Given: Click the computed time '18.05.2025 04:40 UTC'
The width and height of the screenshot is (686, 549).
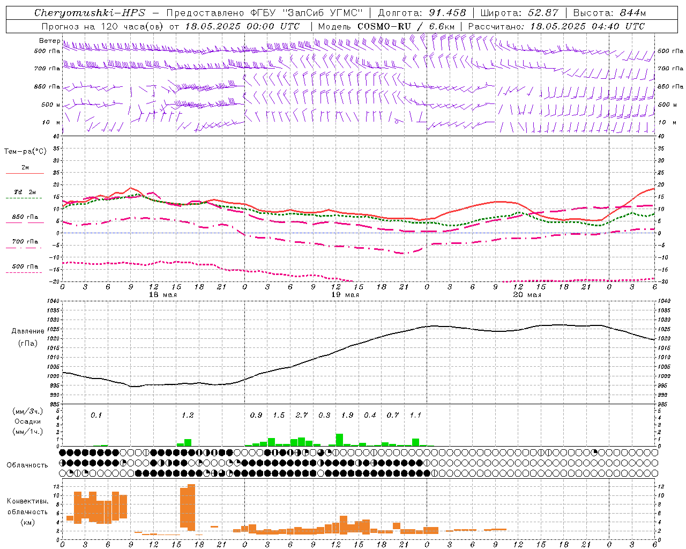Looking at the screenshot, I should (587, 26).
